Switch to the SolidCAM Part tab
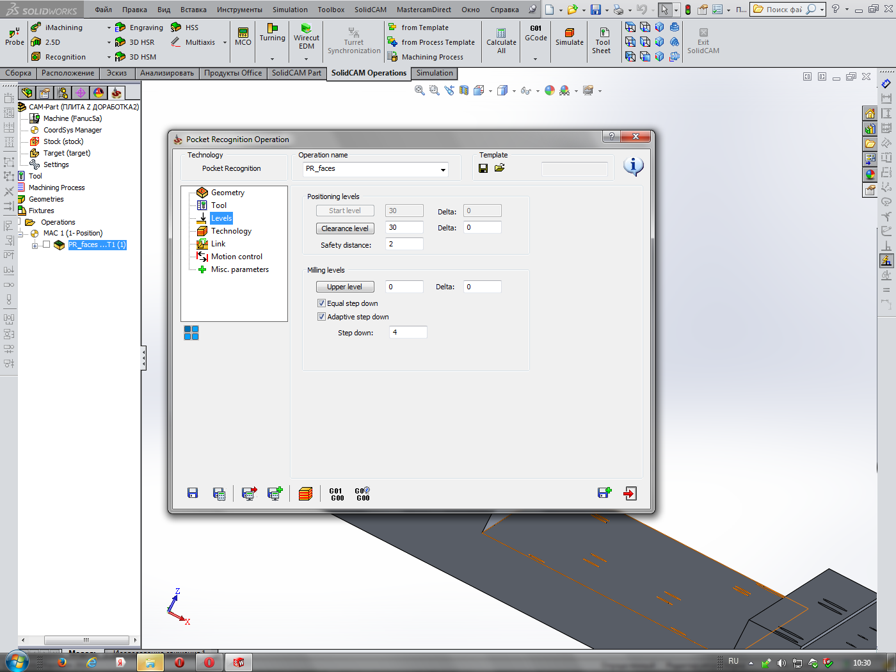Screen dimensions: 896x672 pos(296,73)
